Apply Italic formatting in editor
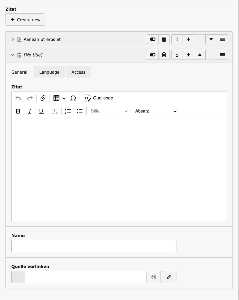This screenshot has width=239, height=300. point(30,111)
